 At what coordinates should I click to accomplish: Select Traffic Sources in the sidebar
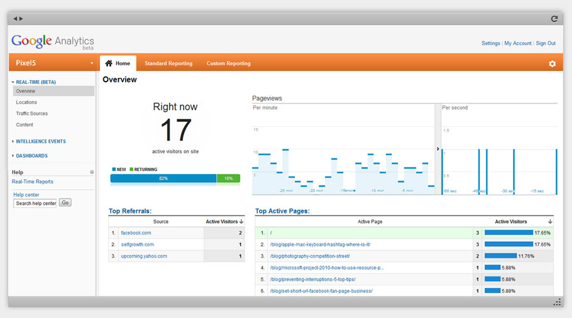[31, 114]
